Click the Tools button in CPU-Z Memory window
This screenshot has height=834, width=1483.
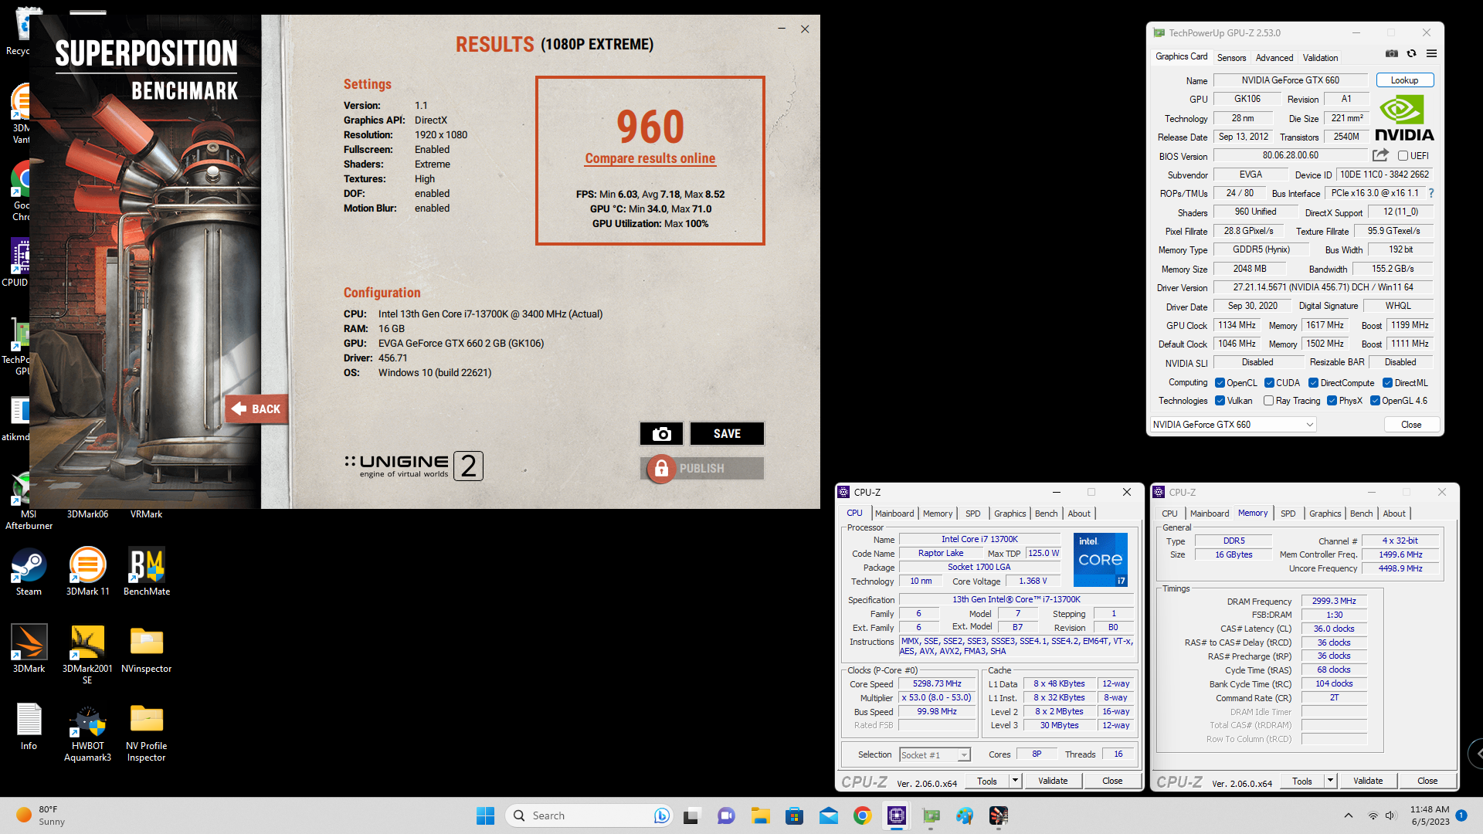[1301, 781]
